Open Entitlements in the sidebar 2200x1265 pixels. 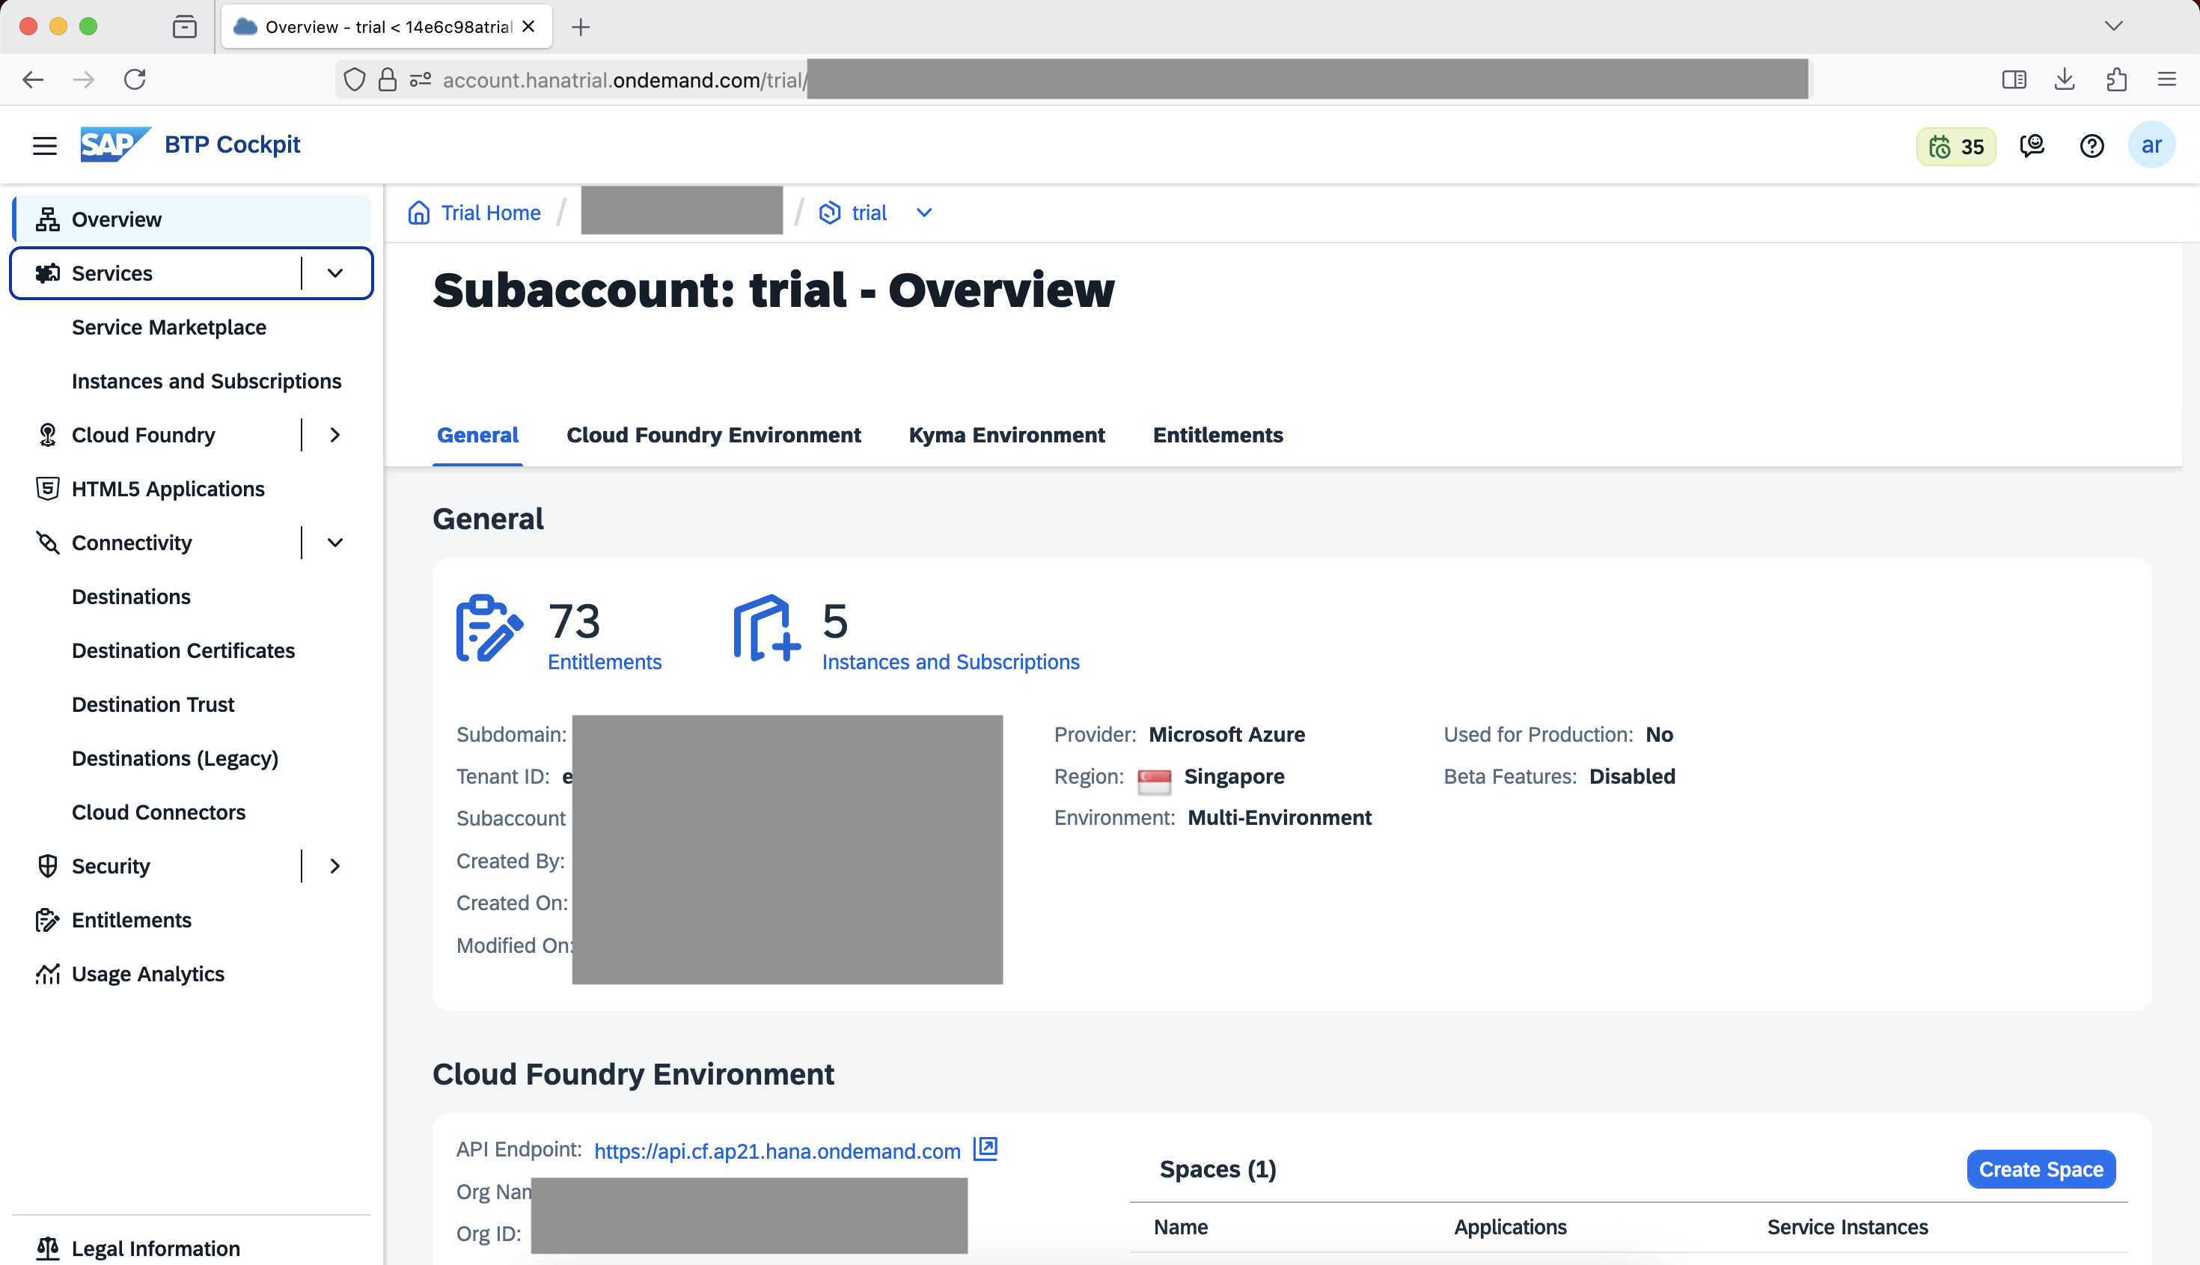131,920
